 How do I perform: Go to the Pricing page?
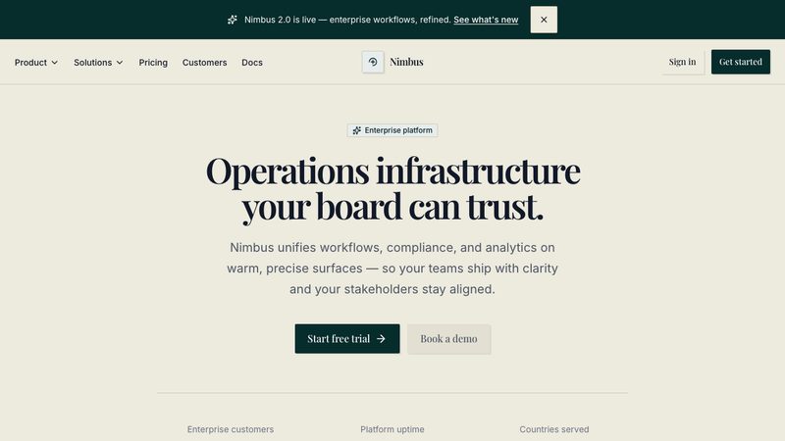(153, 63)
